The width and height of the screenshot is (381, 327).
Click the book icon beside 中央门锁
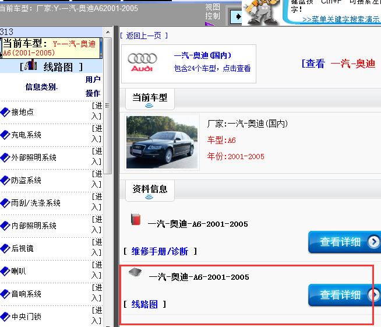click(x=5, y=317)
